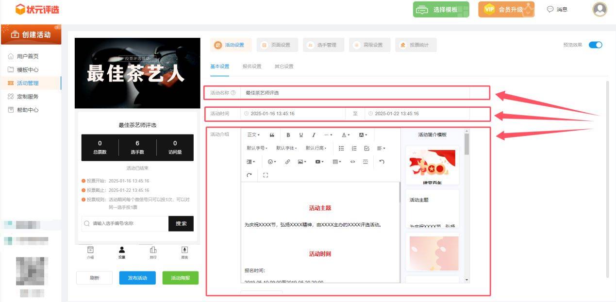This screenshot has height=302, width=616.
Task: Switch to the 活动设置 tab
Action: pyautogui.click(x=231, y=45)
